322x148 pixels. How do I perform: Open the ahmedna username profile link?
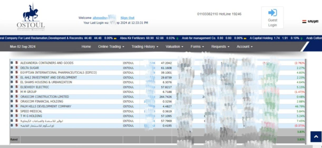(x=101, y=18)
